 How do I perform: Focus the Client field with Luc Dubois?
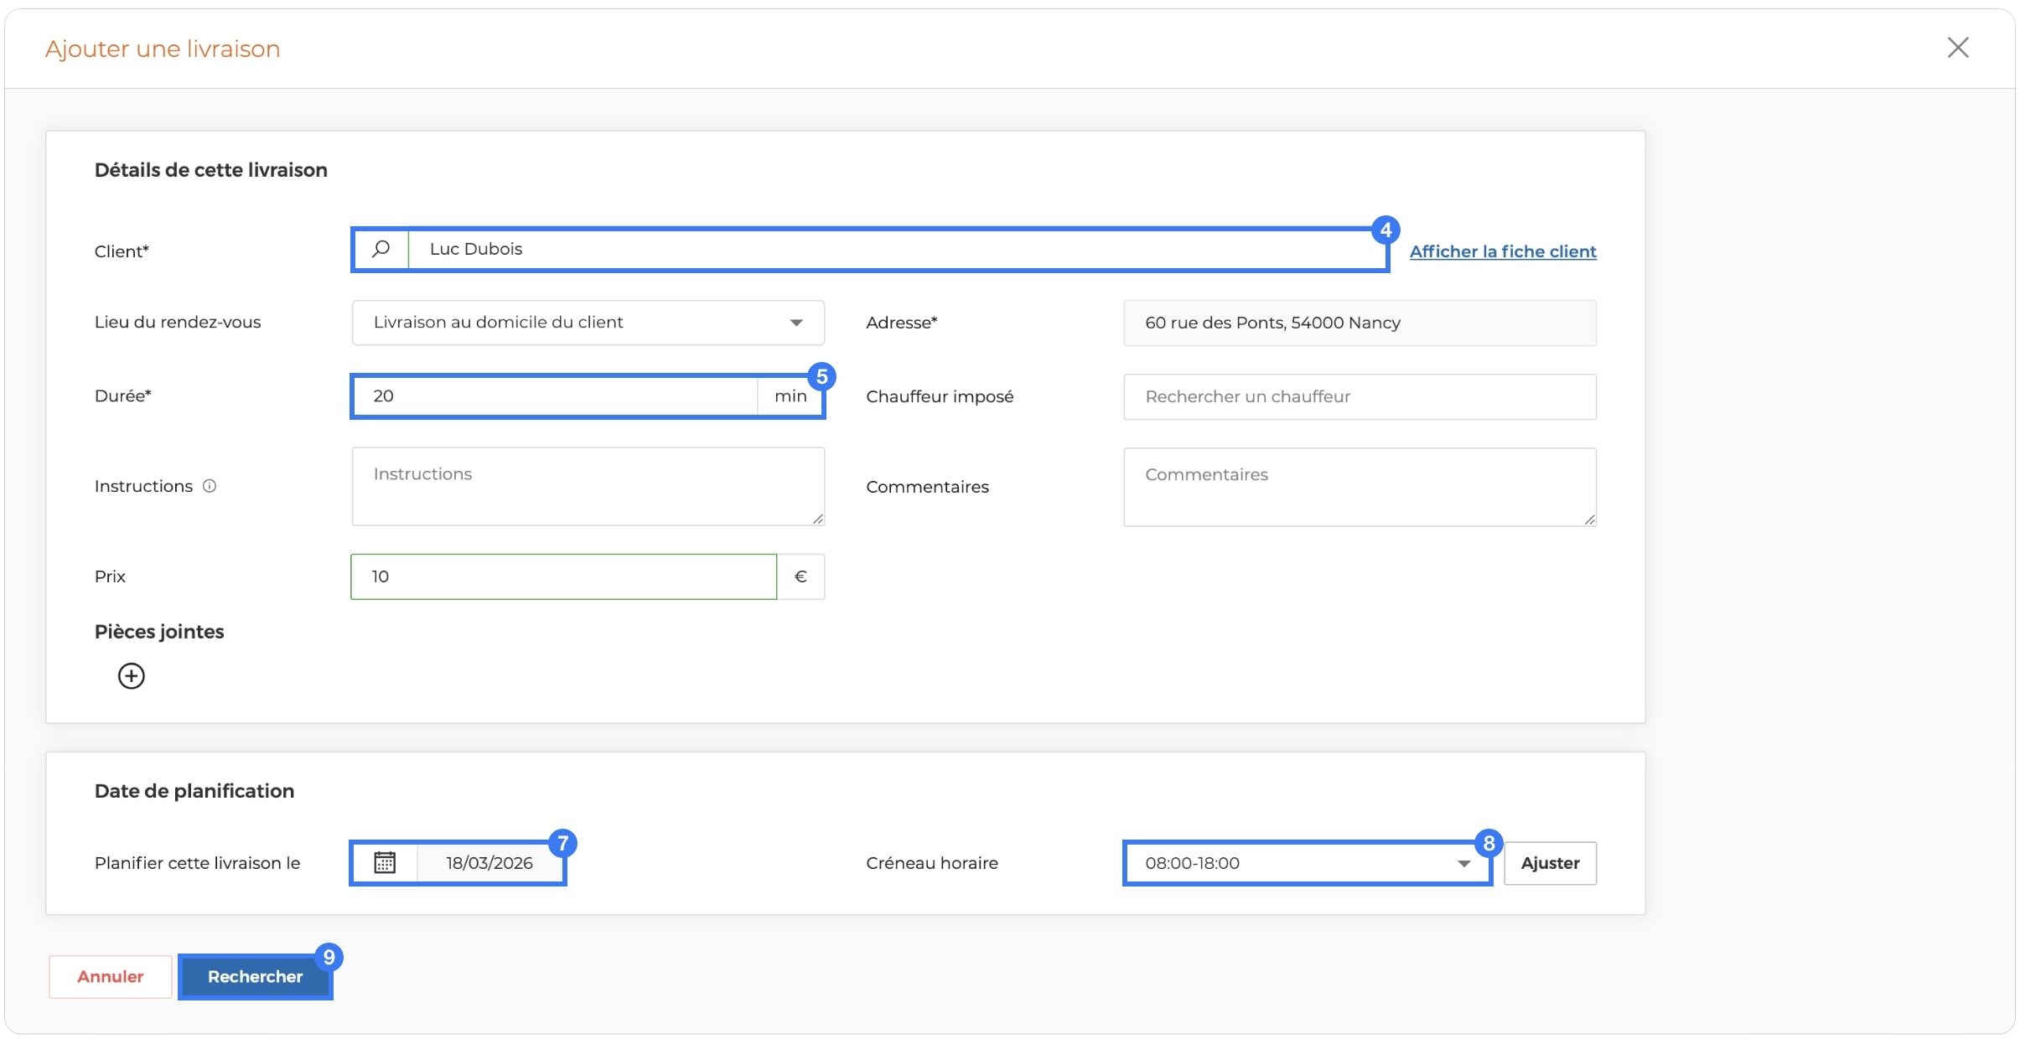897,249
